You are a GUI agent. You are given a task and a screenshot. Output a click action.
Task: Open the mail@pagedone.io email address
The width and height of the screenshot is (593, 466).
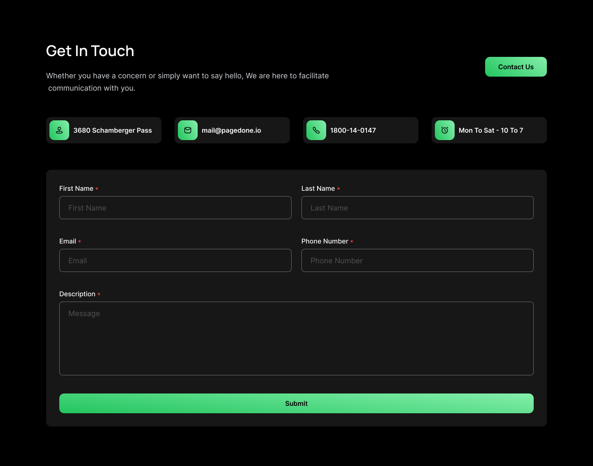point(231,130)
